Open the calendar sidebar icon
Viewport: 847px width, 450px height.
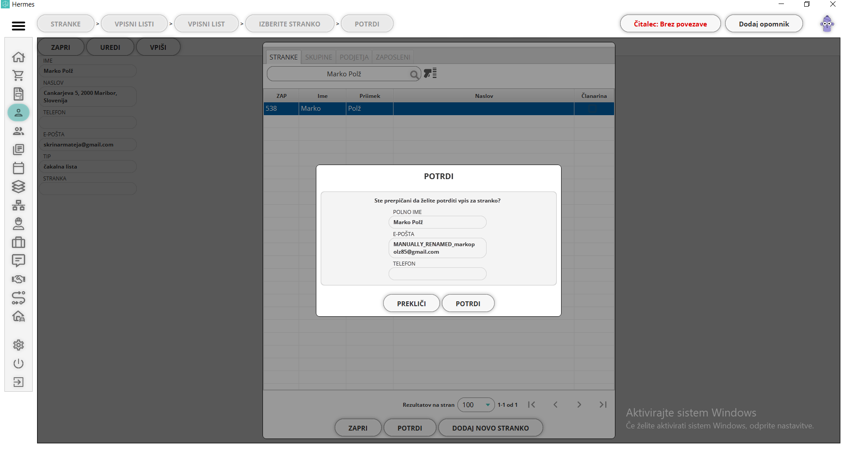pyautogui.click(x=19, y=168)
